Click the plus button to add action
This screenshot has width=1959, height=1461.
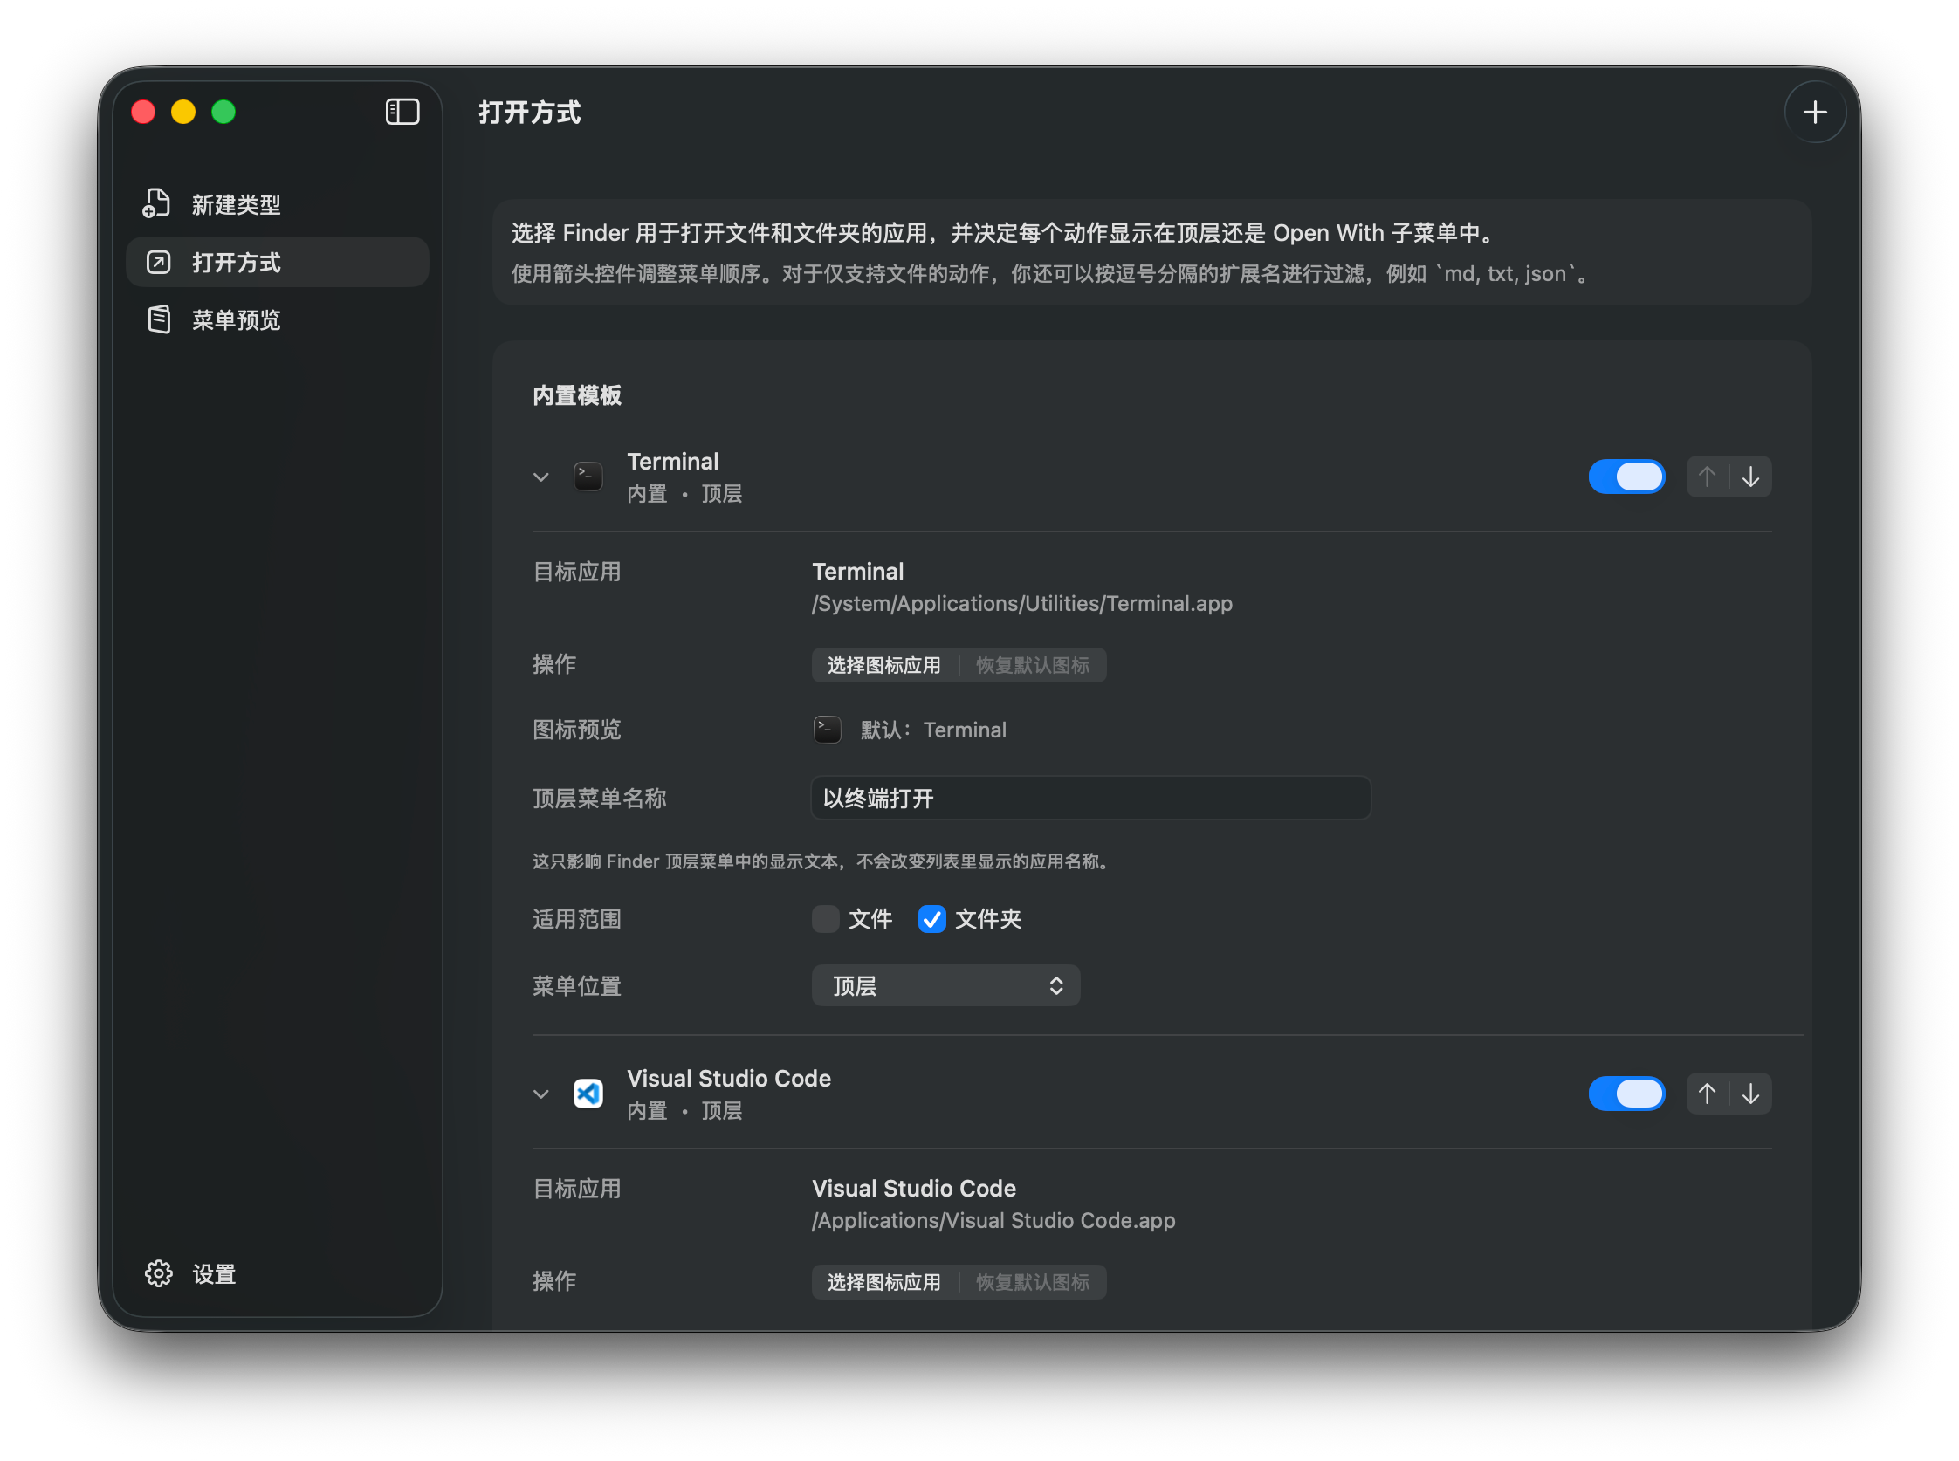[1814, 113]
